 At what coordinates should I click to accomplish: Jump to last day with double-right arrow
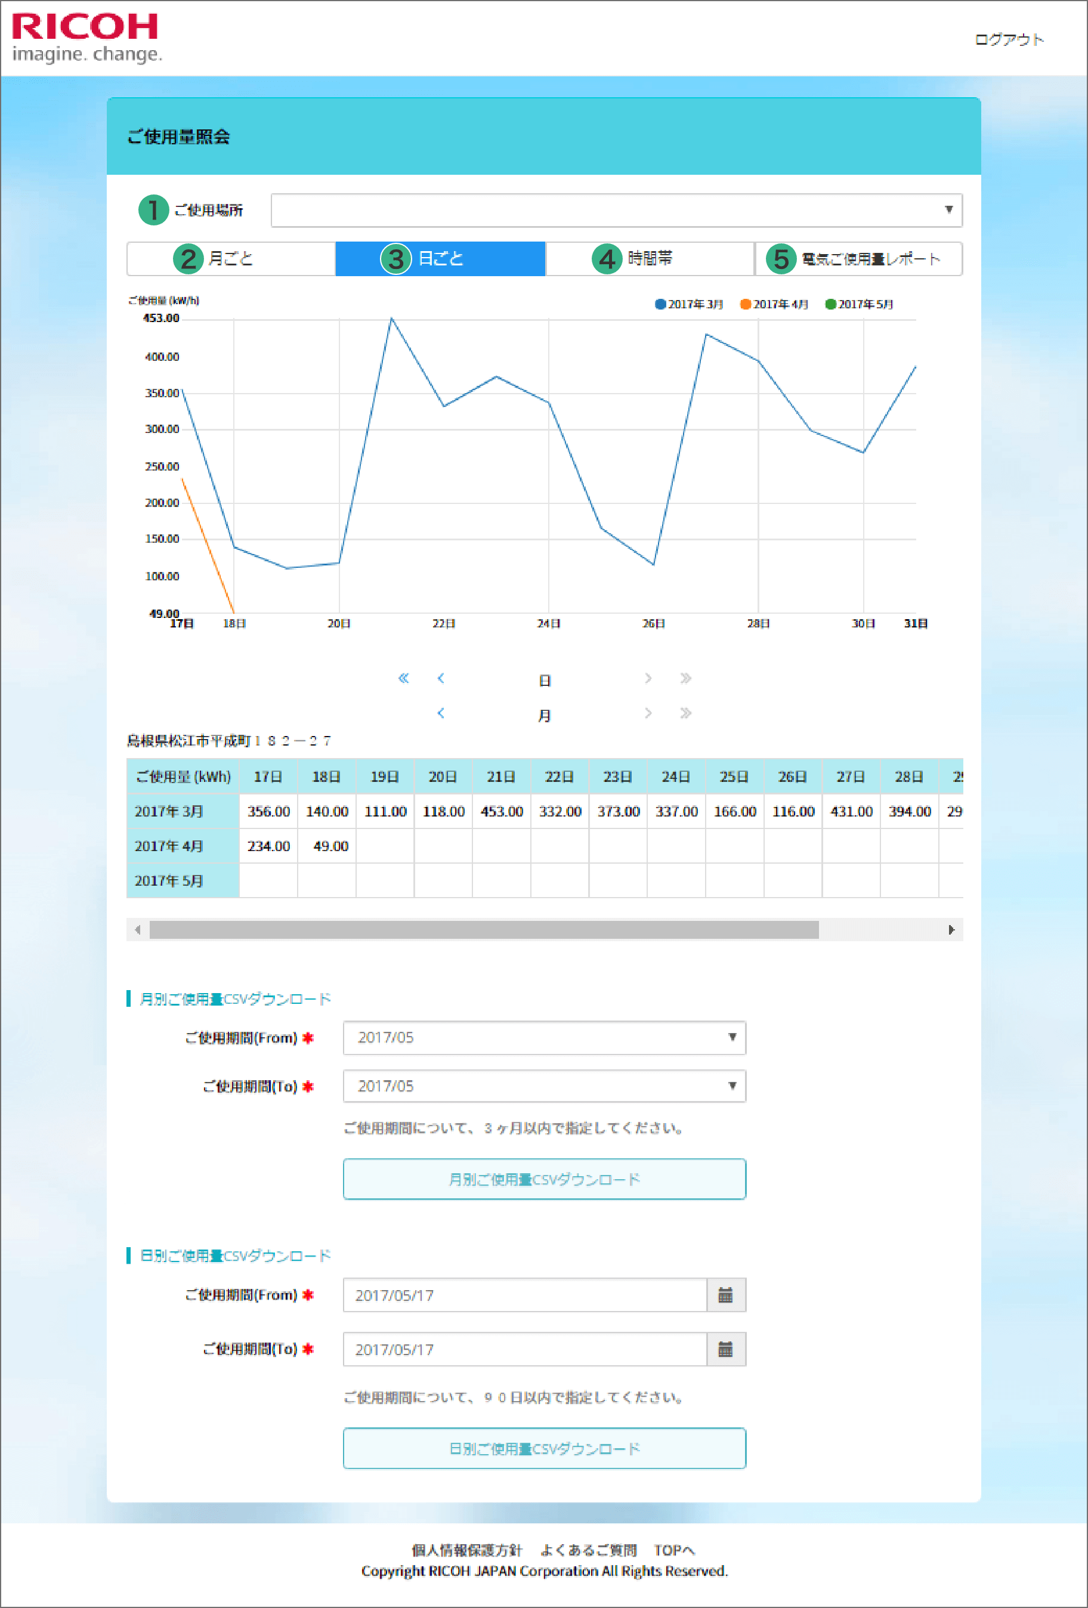(x=685, y=678)
